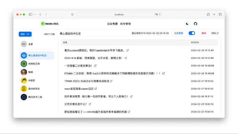Click the blue 添加 button
Image resolution: width=238 pixels, height=134 pixels.
click(25, 34)
